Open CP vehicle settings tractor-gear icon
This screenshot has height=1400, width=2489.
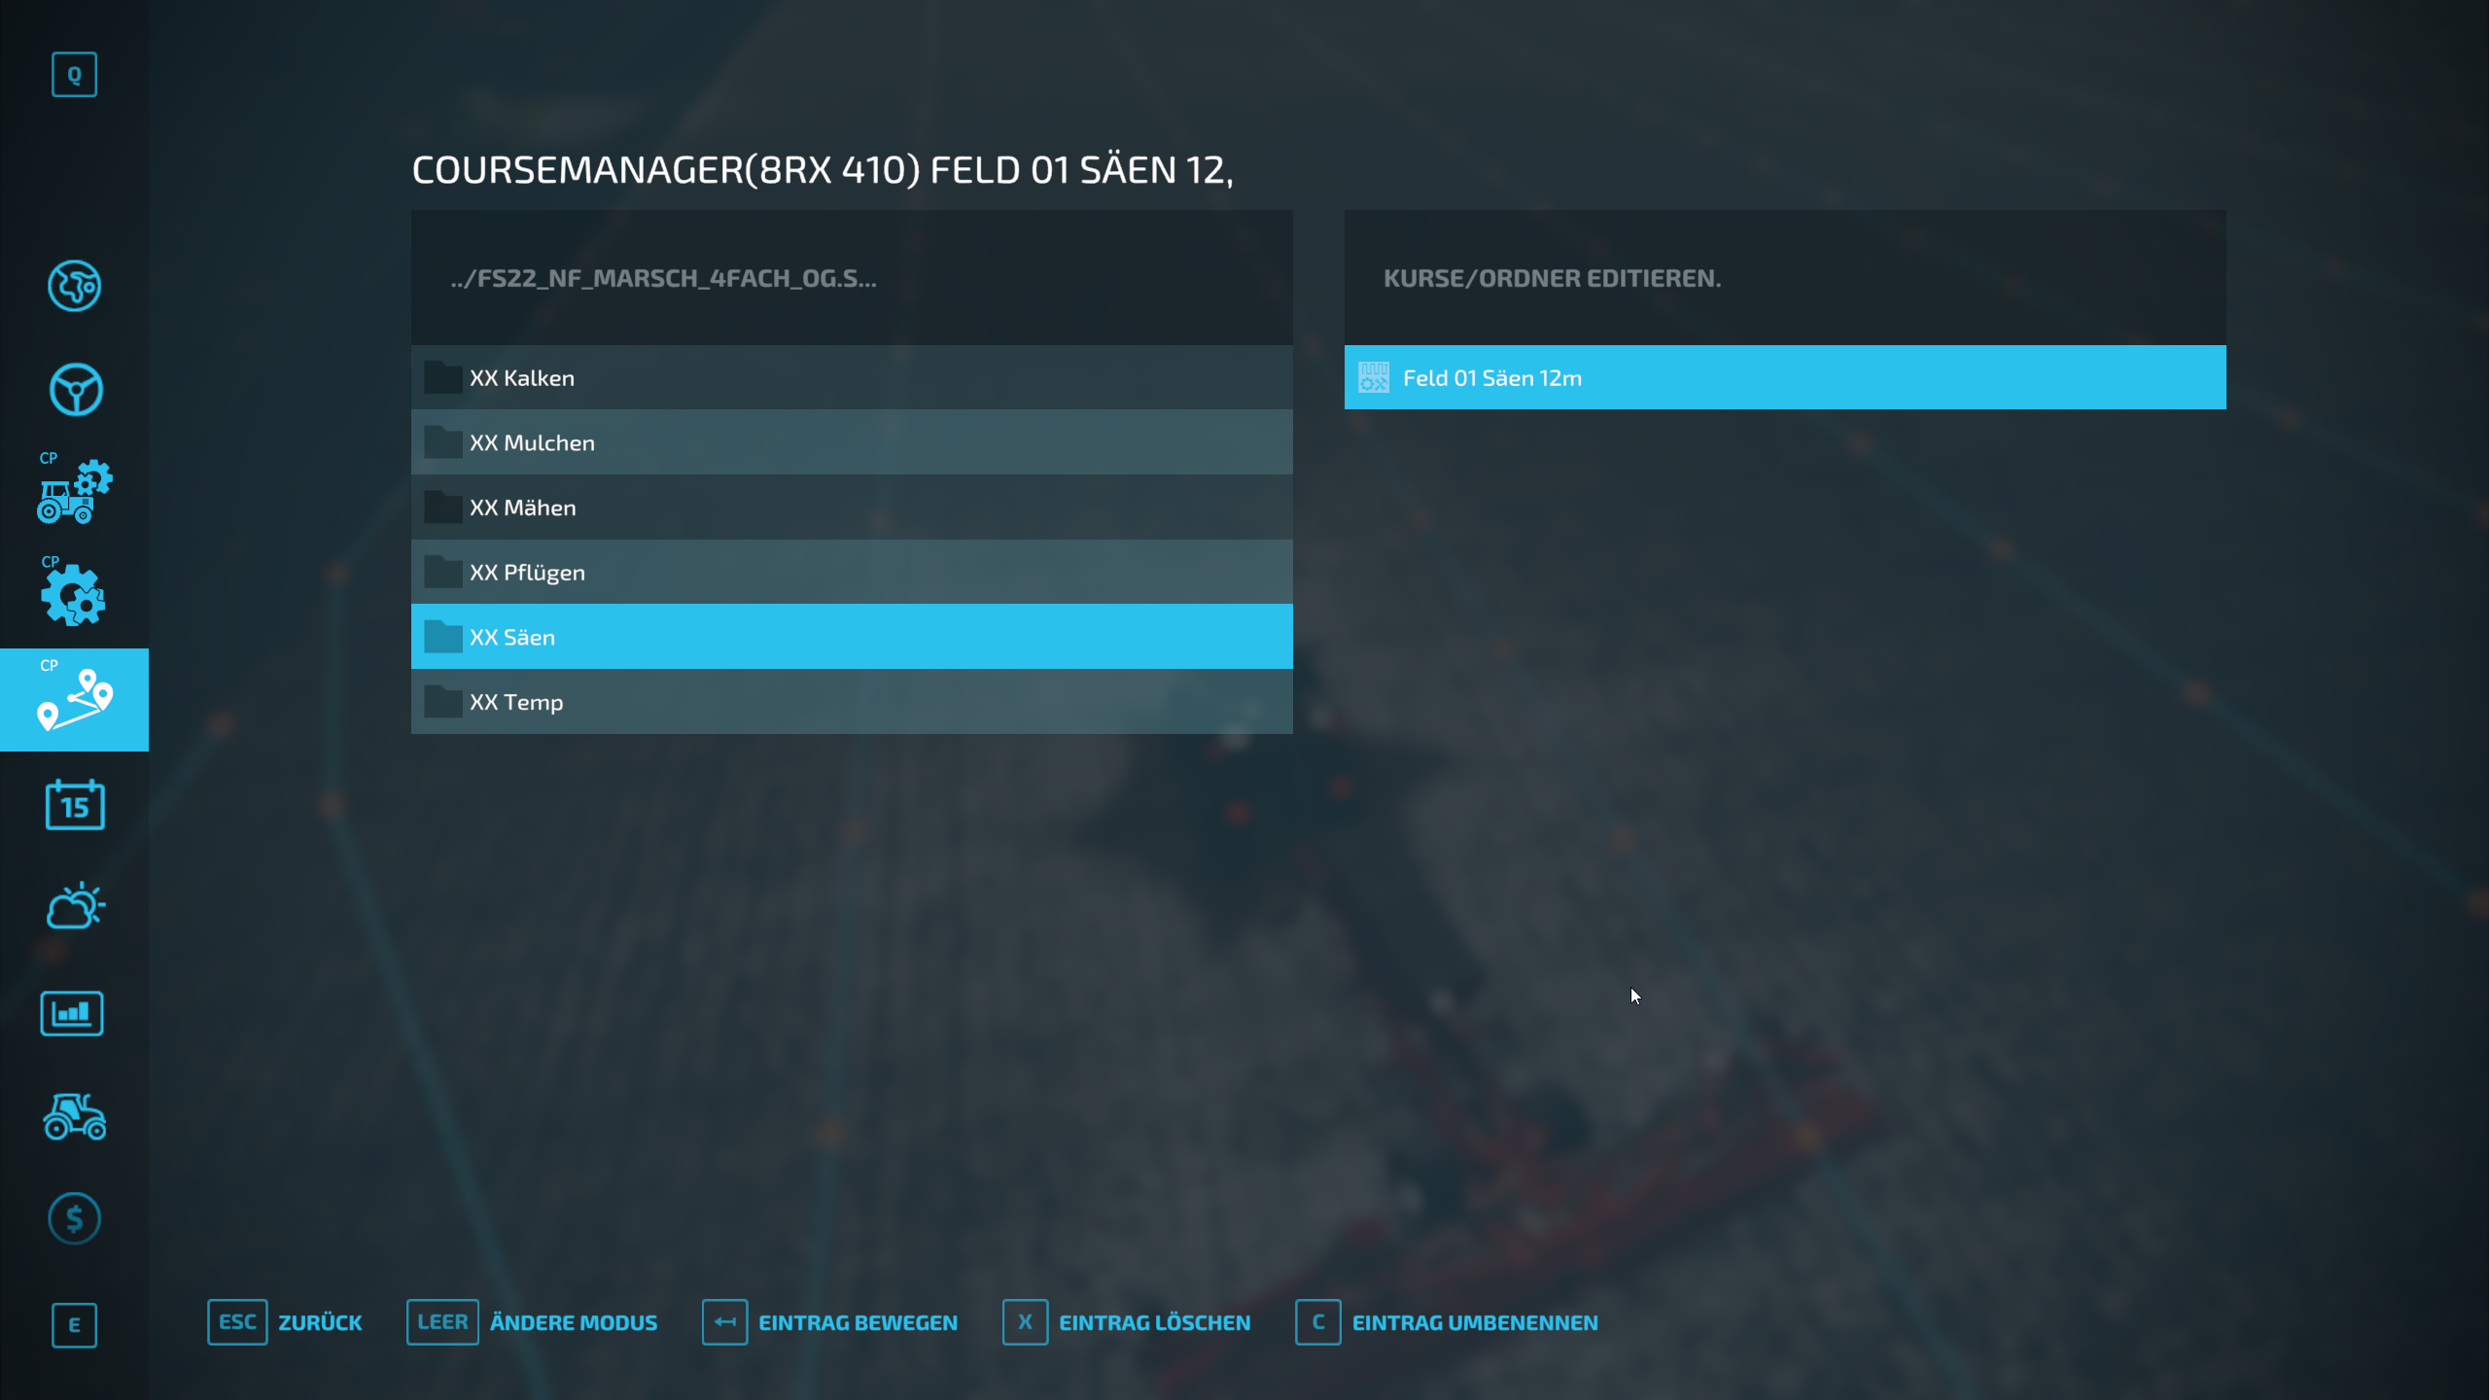[x=74, y=492]
